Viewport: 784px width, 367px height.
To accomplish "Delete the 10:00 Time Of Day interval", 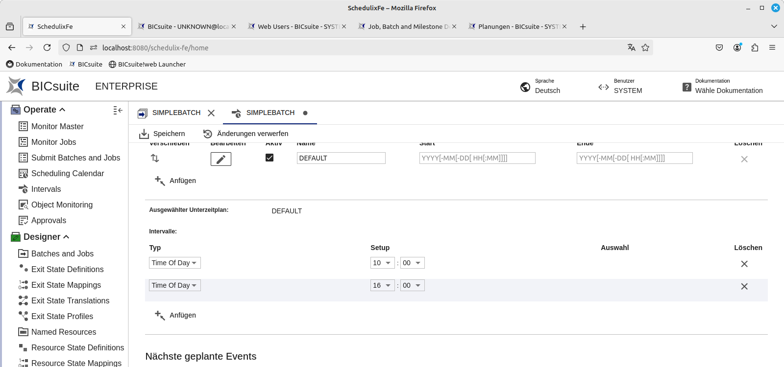I will click(744, 264).
